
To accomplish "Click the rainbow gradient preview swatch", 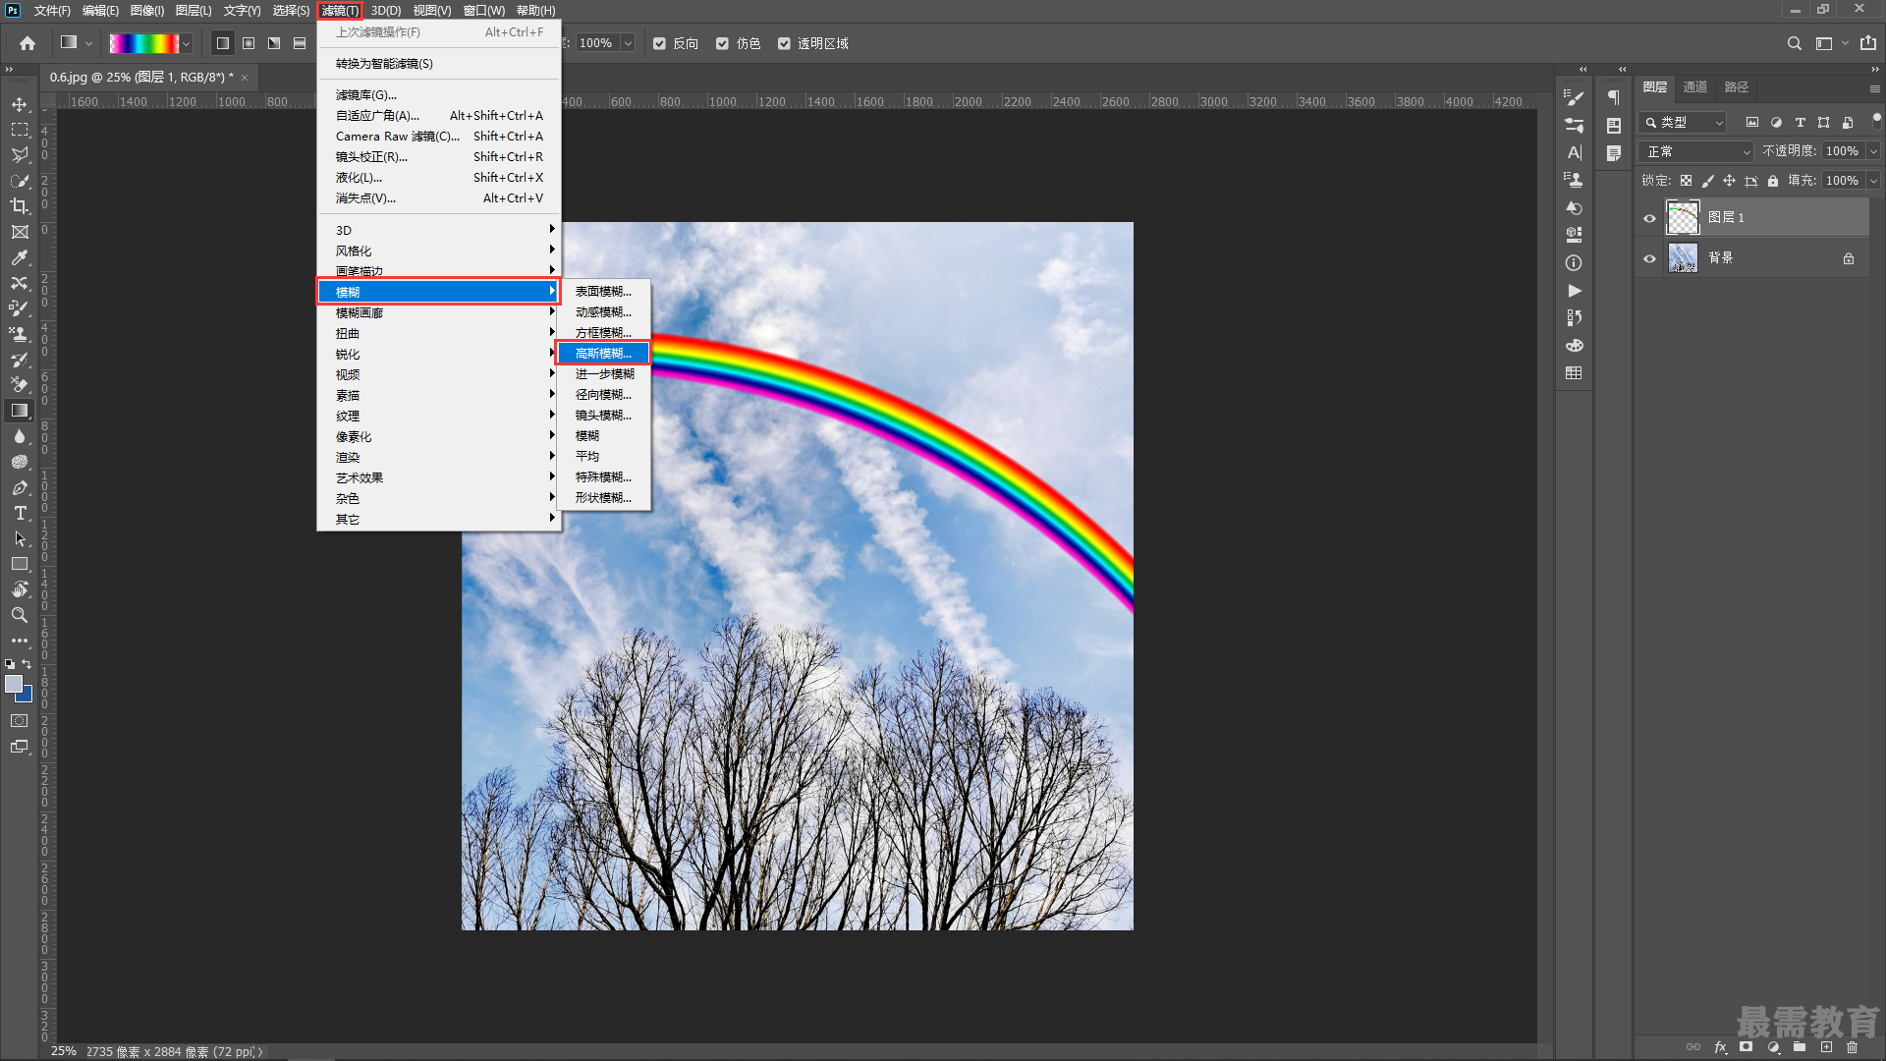I will pos(143,43).
